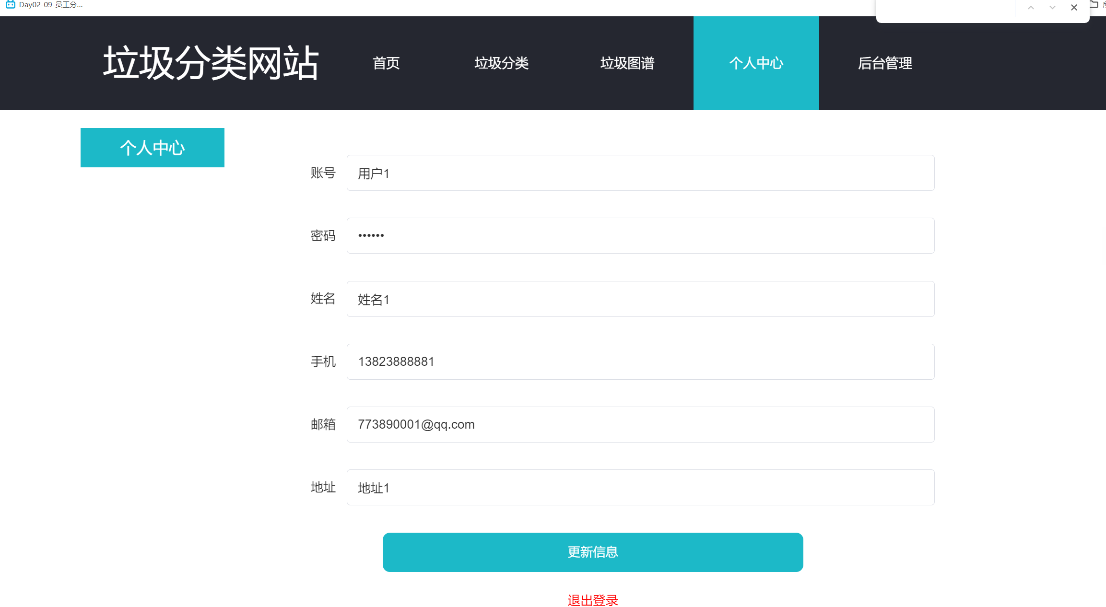1106x607 pixels.
Task: Click into the 密码 password field
Action: point(641,235)
